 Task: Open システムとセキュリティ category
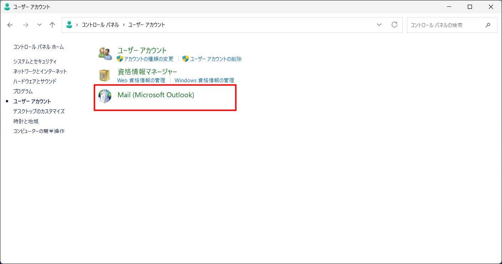[x=35, y=62]
